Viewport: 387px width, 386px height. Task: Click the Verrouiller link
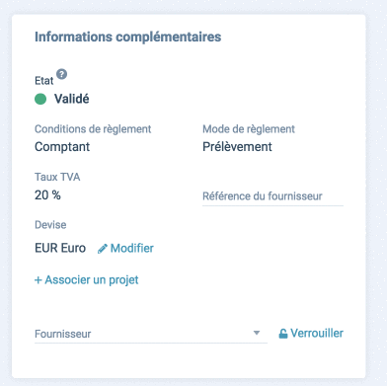click(x=311, y=334)
